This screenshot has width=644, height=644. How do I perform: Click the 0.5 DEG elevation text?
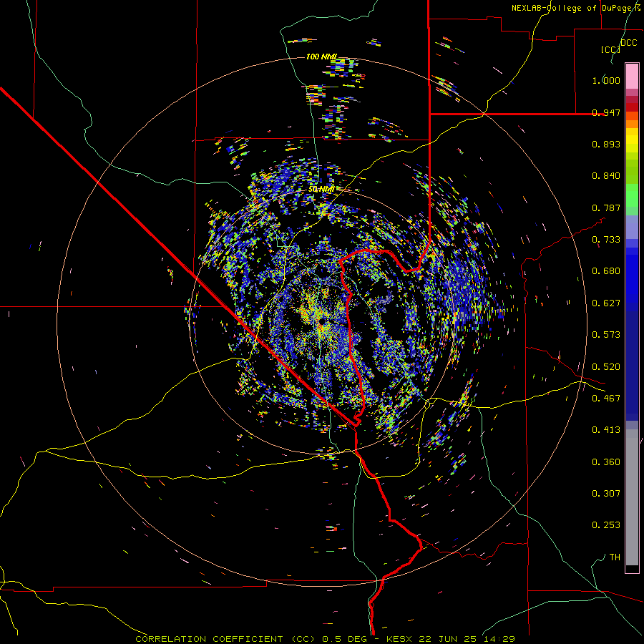point(346,639)
